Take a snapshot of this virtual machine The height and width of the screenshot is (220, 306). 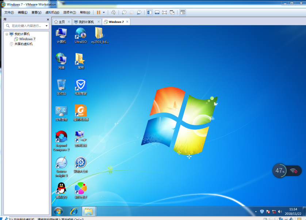pyautogui.click(x=124, y=12)
